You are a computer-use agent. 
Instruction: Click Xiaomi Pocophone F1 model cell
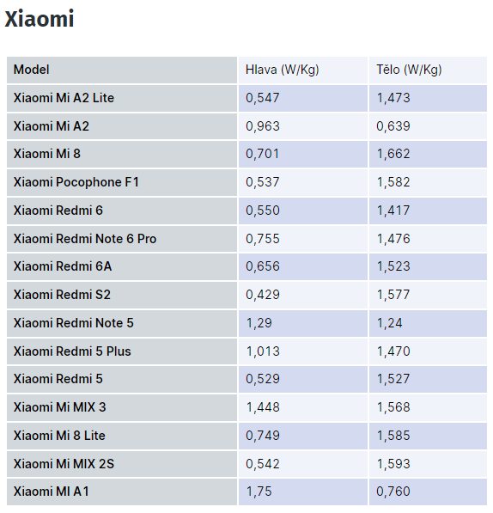point(122,182)
